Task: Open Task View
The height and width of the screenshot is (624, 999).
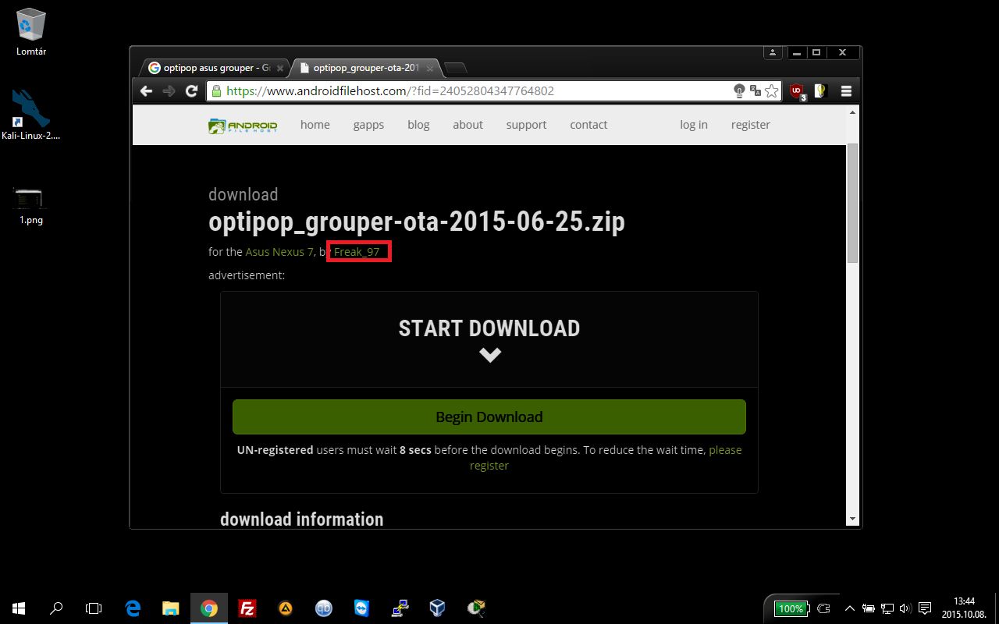Action: pyautogui.click(x=94, y=608)
